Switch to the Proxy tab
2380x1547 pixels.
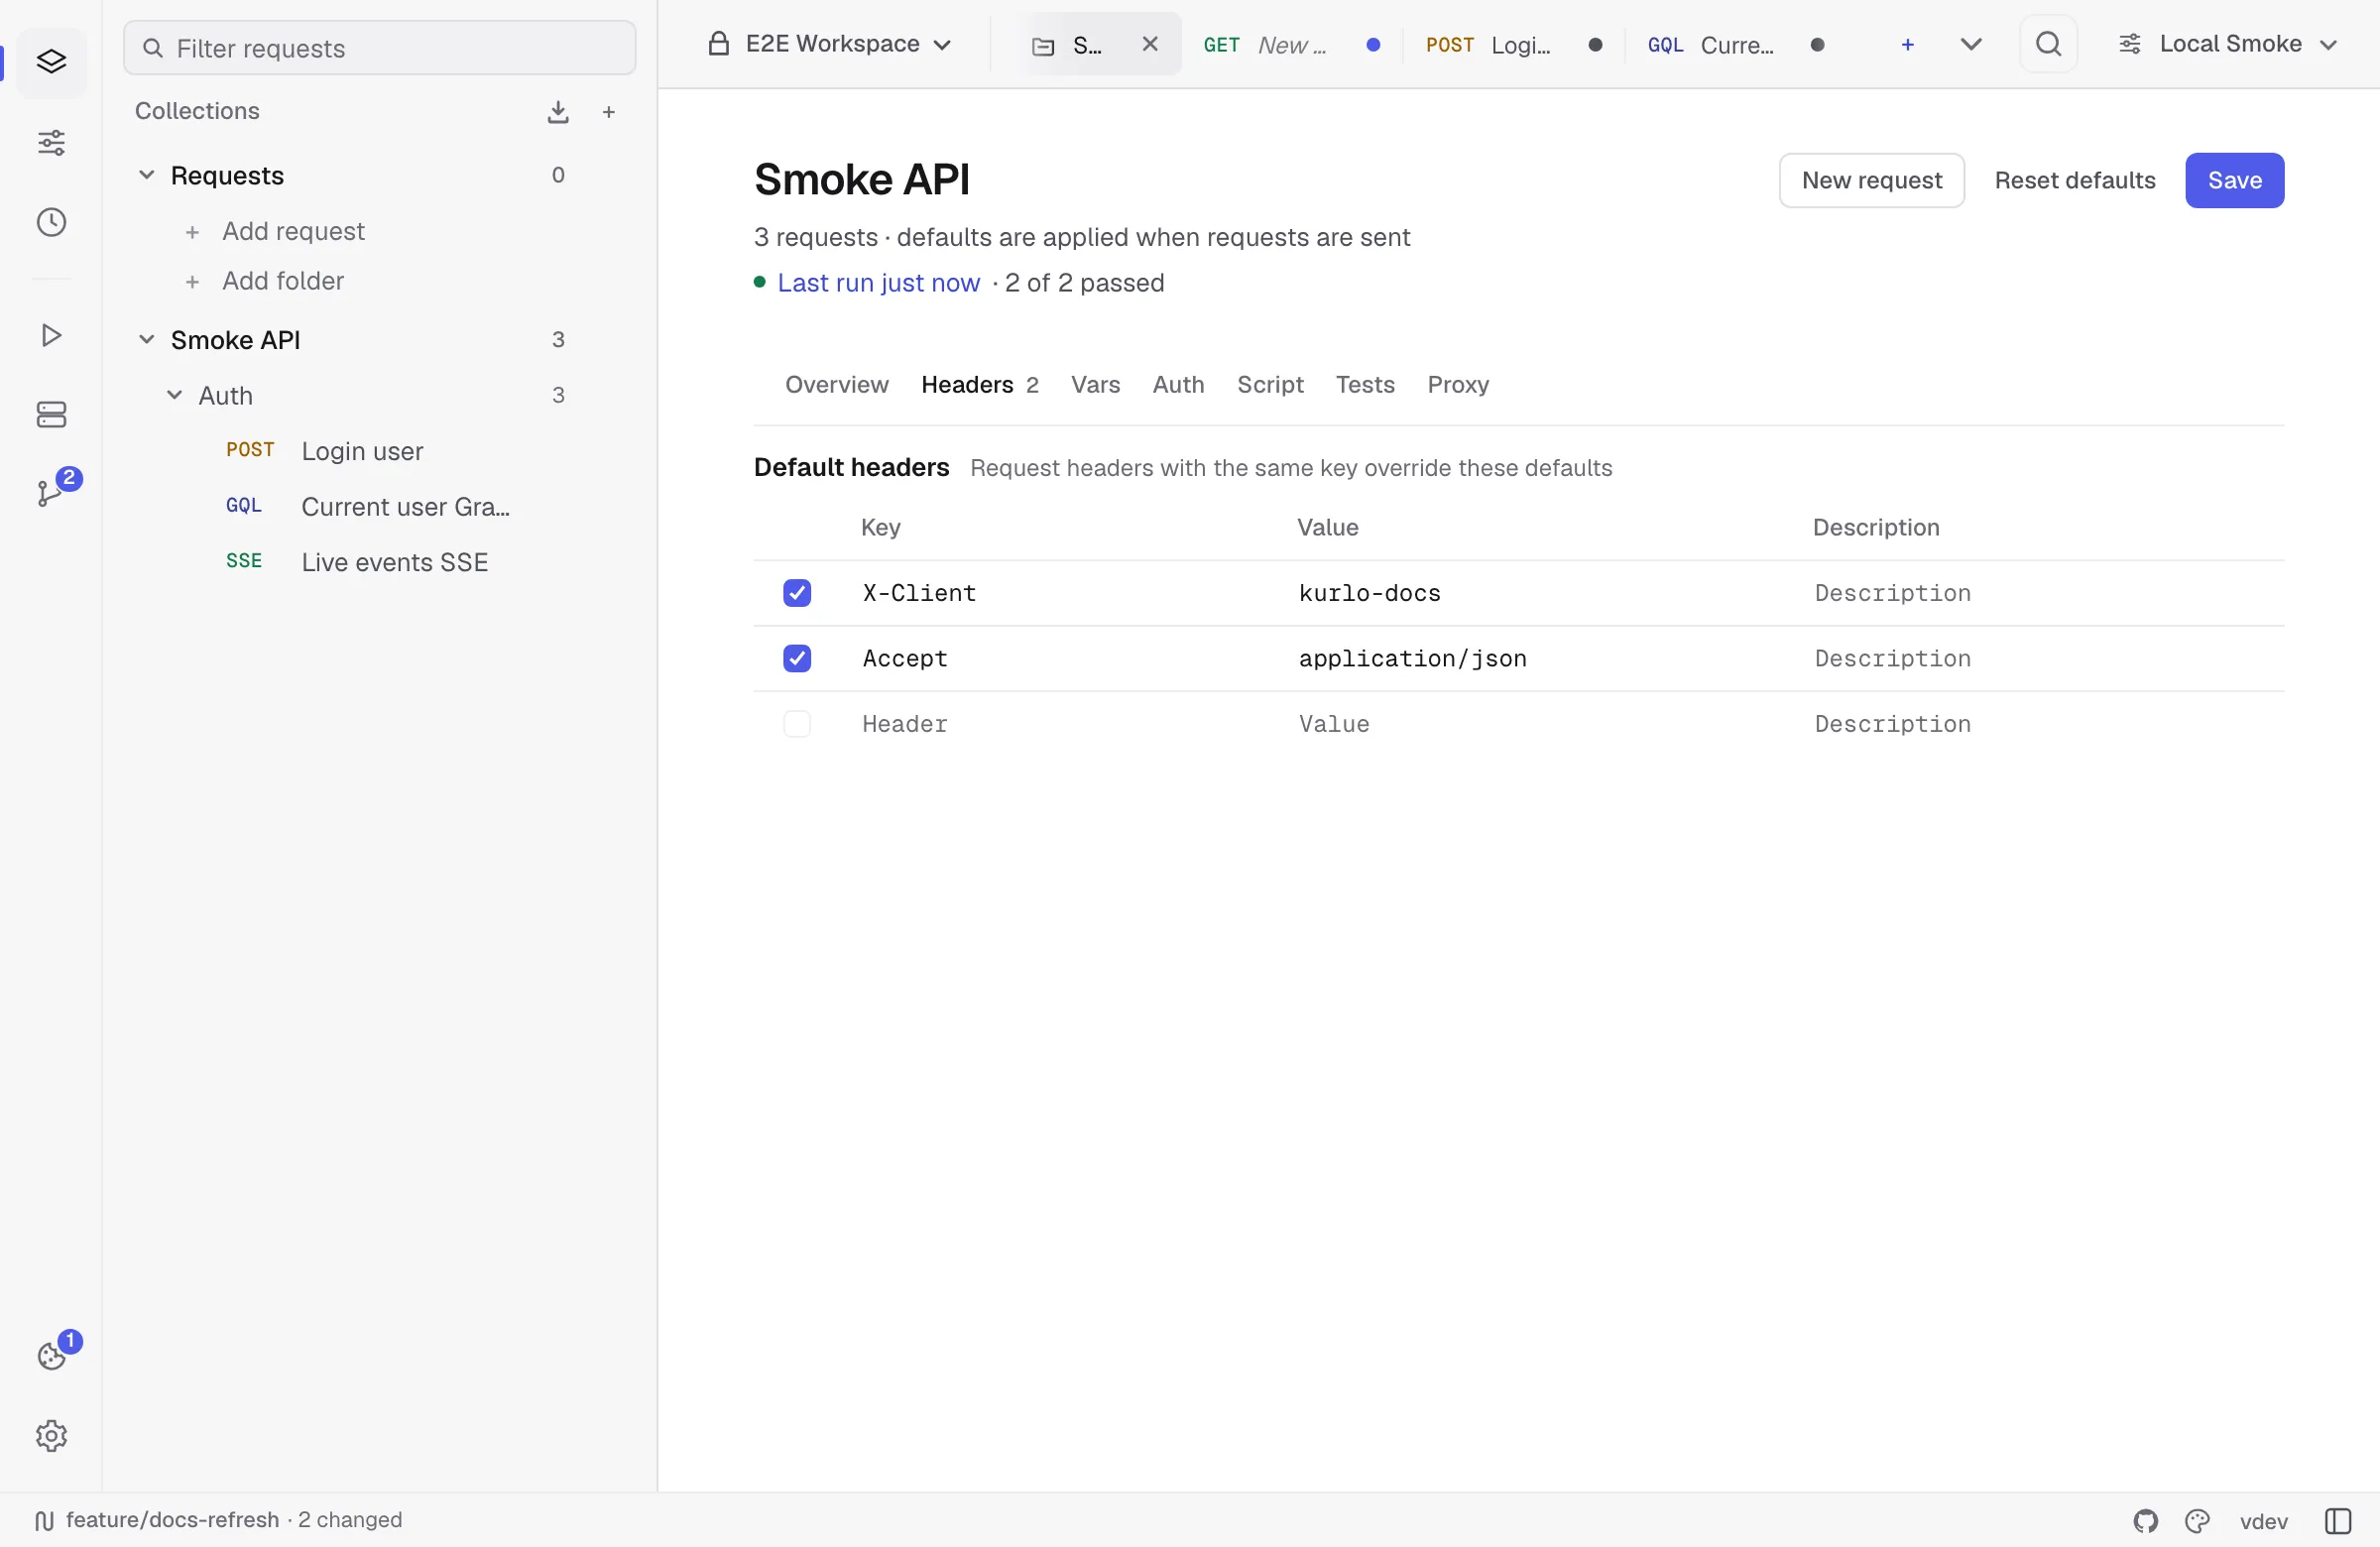[1458, 385]
